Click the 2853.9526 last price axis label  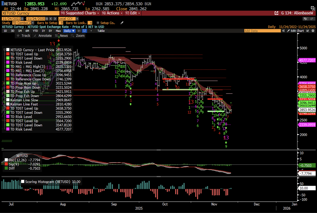click(306, 110)
